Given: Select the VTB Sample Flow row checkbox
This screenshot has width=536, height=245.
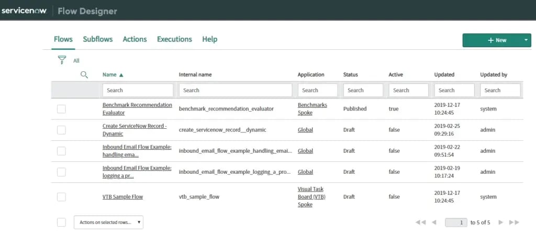Looking at the screenshot, I should (x=61, y=197).
